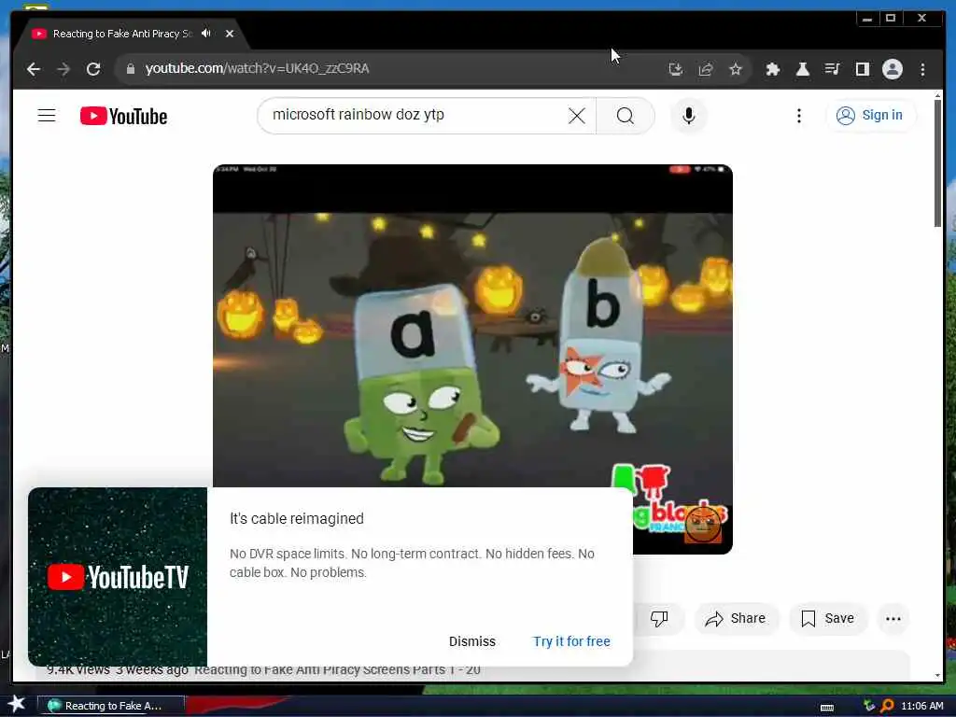
Task: Minimize the browser window
Action: [x=867, y=19]
